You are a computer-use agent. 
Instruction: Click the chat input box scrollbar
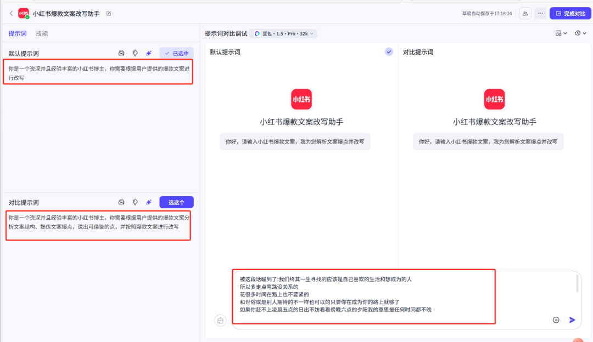tap(577, 283)
